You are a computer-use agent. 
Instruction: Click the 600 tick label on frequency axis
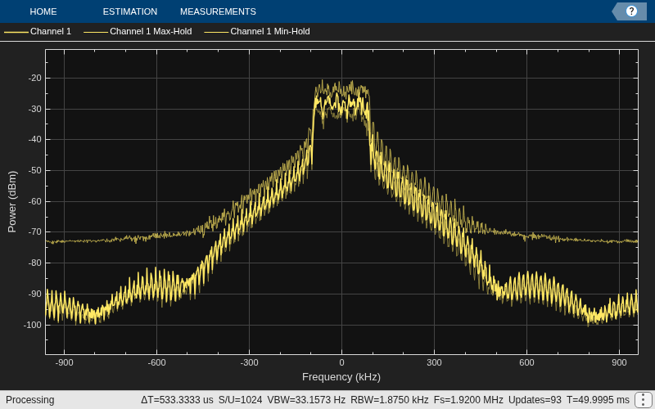coord(526,362)
